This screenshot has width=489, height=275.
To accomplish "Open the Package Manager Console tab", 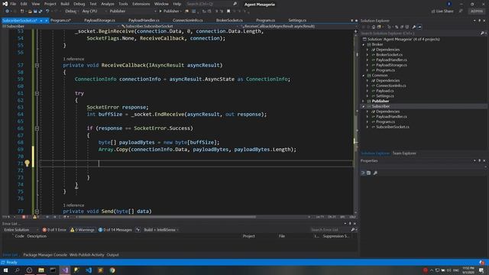I will [45, 254].
